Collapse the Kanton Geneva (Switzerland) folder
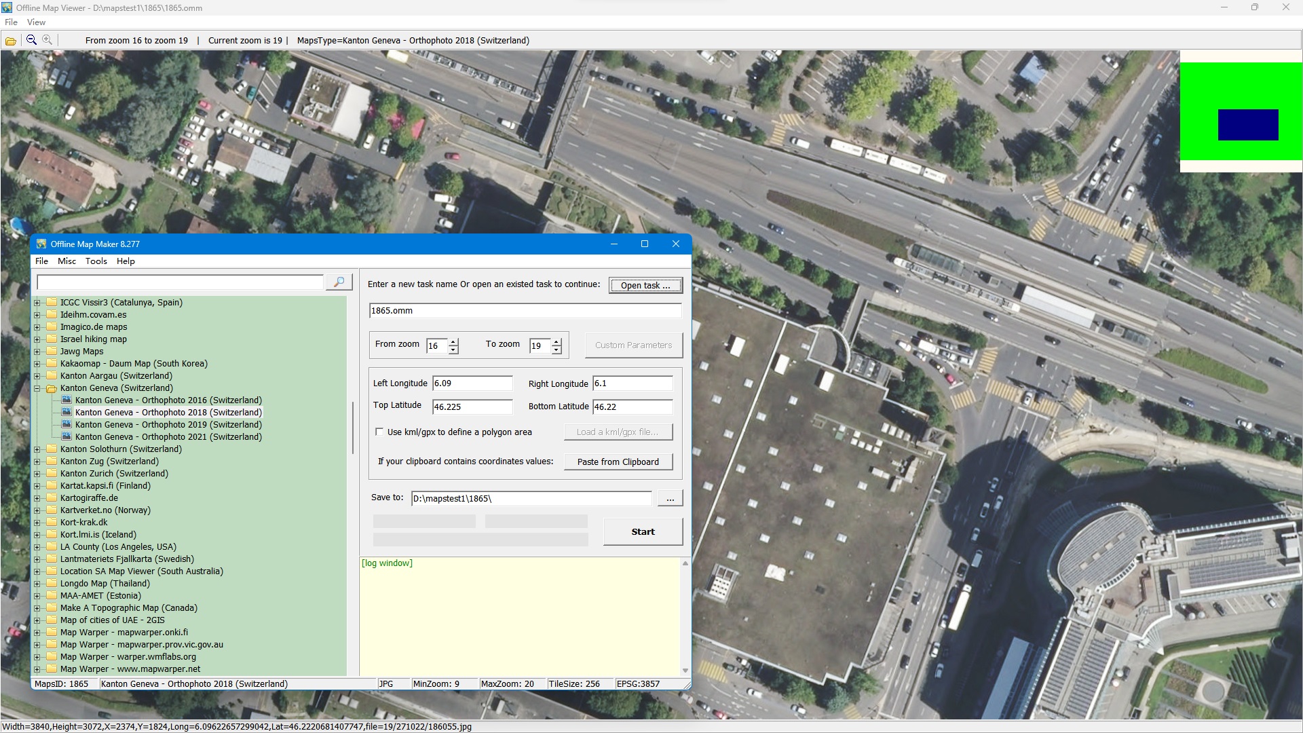The image size is (1303, 733). click(x=37, y=388)
